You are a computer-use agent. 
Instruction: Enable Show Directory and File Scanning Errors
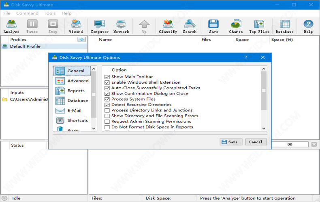(107, 116)
